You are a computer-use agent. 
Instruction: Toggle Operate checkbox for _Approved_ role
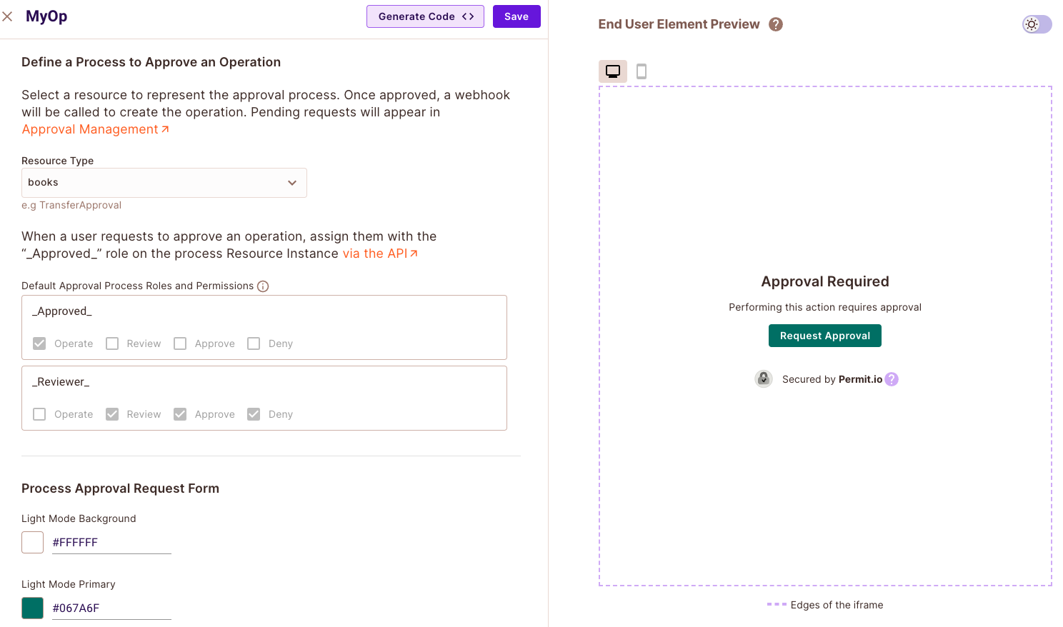39,343
